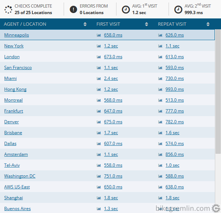
Task: Click Dallas's 574.0 ms repeat visit link
Action: coord(175,144)
